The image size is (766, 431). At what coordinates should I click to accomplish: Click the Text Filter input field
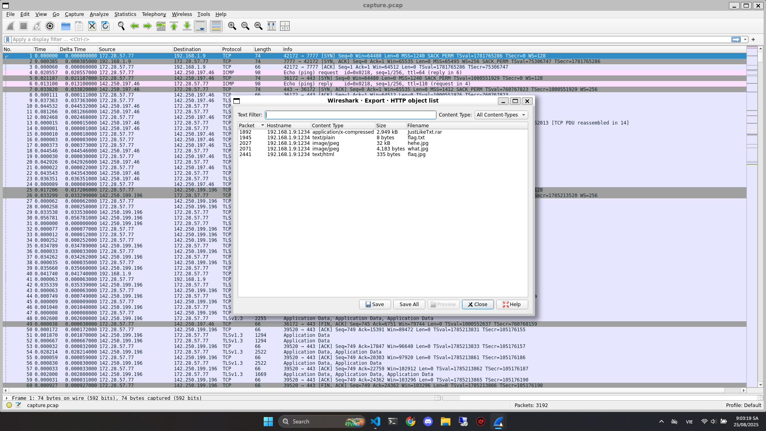click(x=350, y=115)
